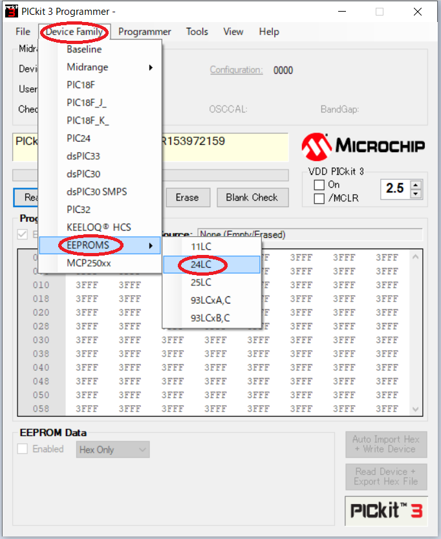Open the Tools menu
441x539 pixels.
(197, 32)
